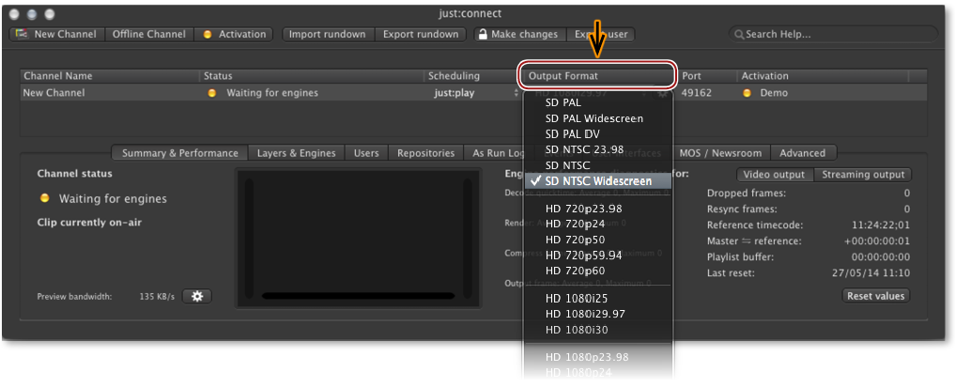Sort by the Channel Name column header
The width and height of the screenshot is (955, 388).
click(x=110, y=76)
